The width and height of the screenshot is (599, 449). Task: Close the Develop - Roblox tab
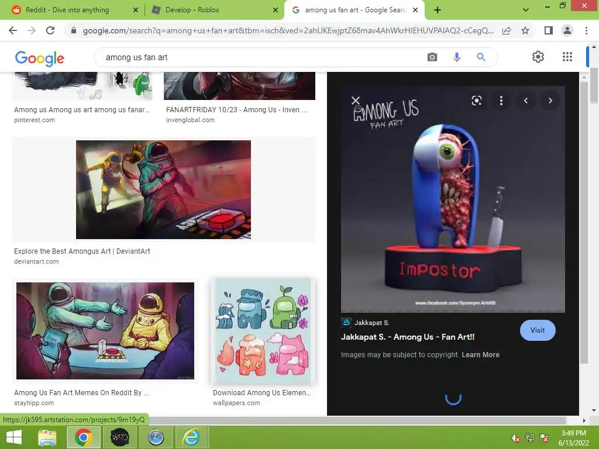click(276, 10)
